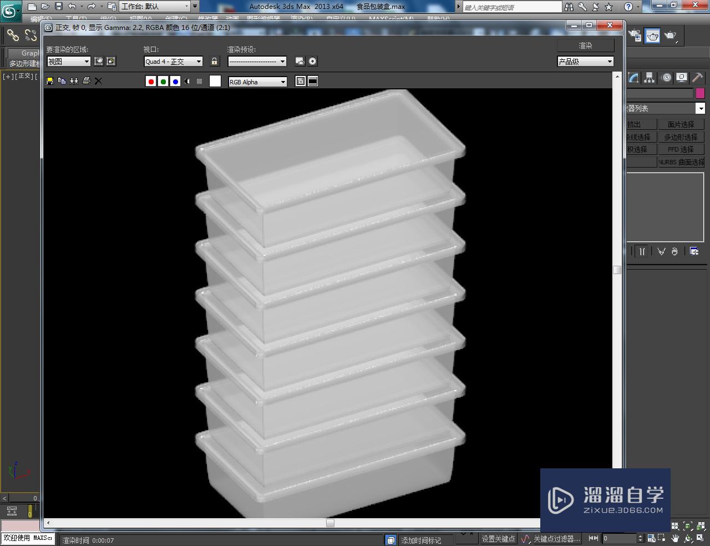Screen dimensions: 710x546
Task: Open the Favorites star icon
Action: click(608, 7)
